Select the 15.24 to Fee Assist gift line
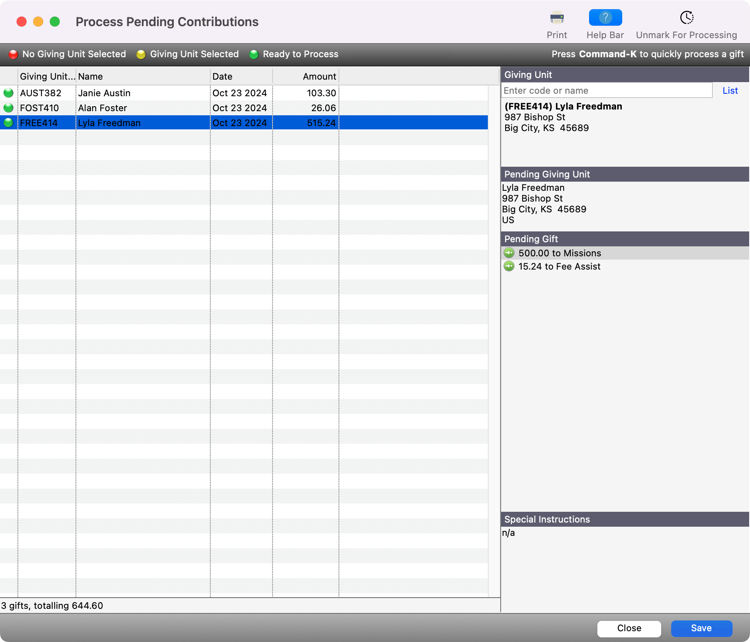This screenshot has width=750, height=642. [559, 266]
